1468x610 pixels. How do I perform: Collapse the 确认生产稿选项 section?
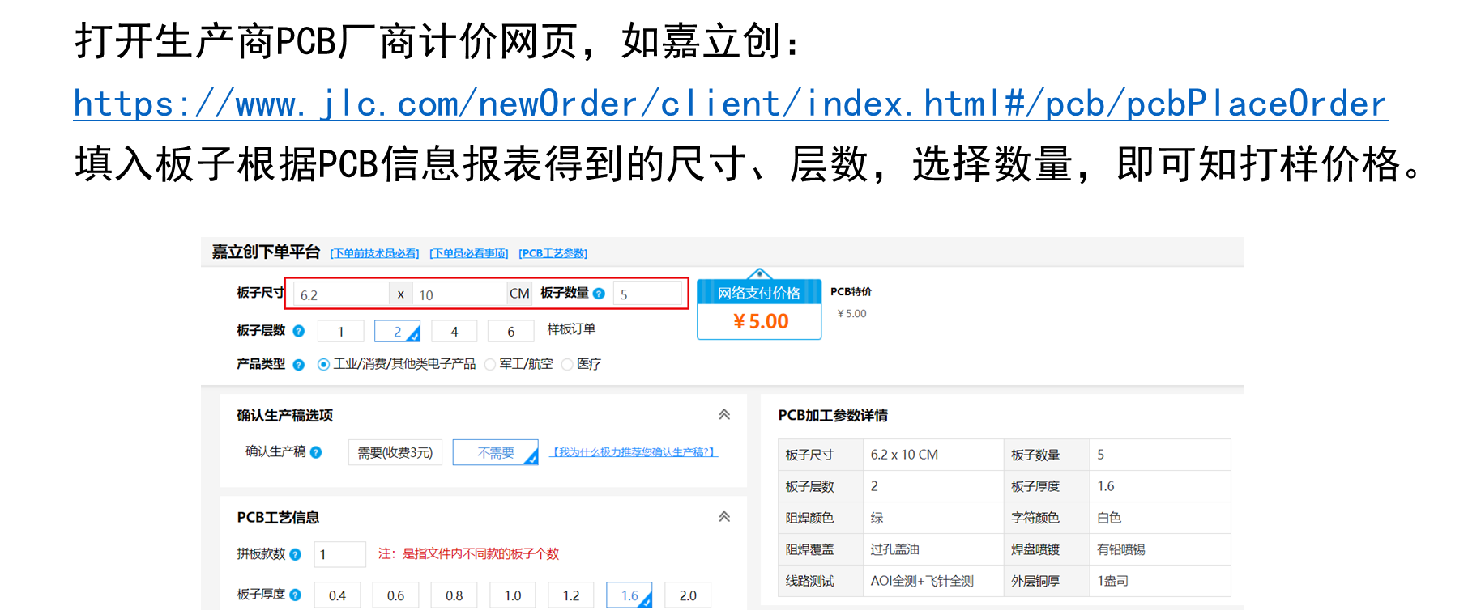(x=724, y=415)
